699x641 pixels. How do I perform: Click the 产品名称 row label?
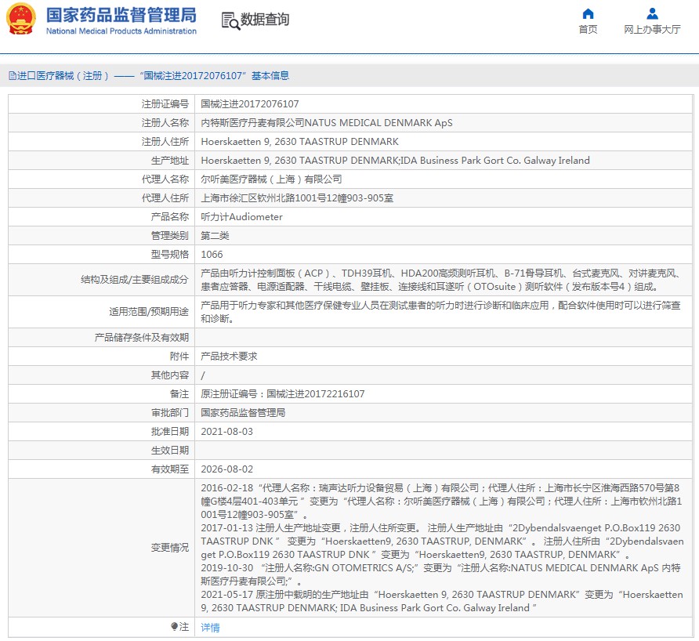point(170,216)
